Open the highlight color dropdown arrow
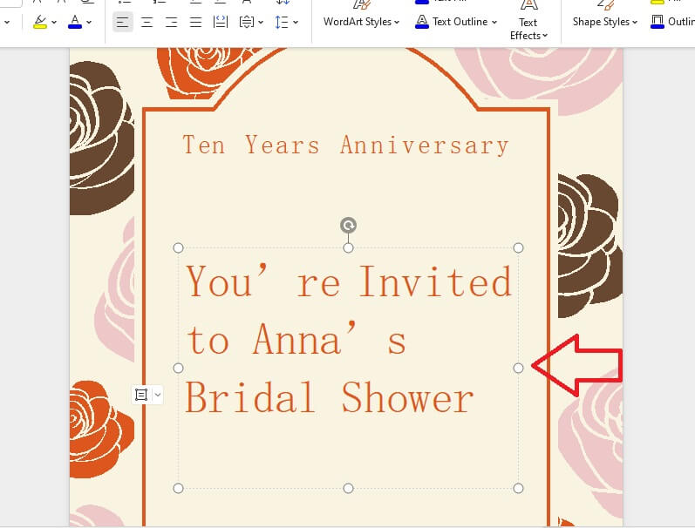 pos(54,22)
